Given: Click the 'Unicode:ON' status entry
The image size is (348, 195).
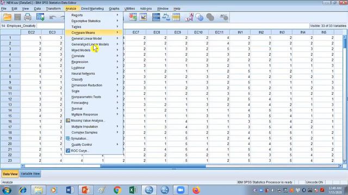Looking at the screenshot, I should point(314,182).
